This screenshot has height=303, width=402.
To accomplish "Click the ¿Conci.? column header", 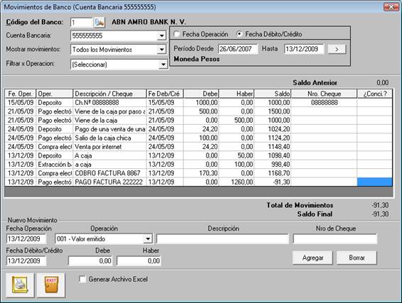I will click(375, 94).
